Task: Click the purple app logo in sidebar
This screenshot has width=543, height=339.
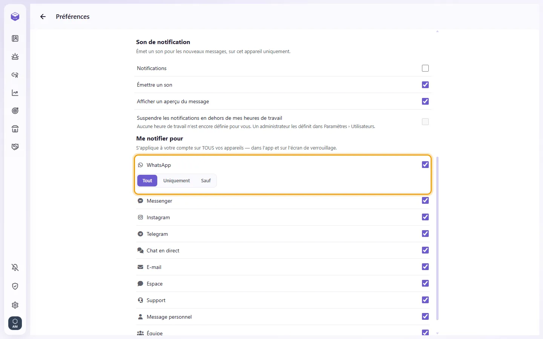Action: click(15, 17)
